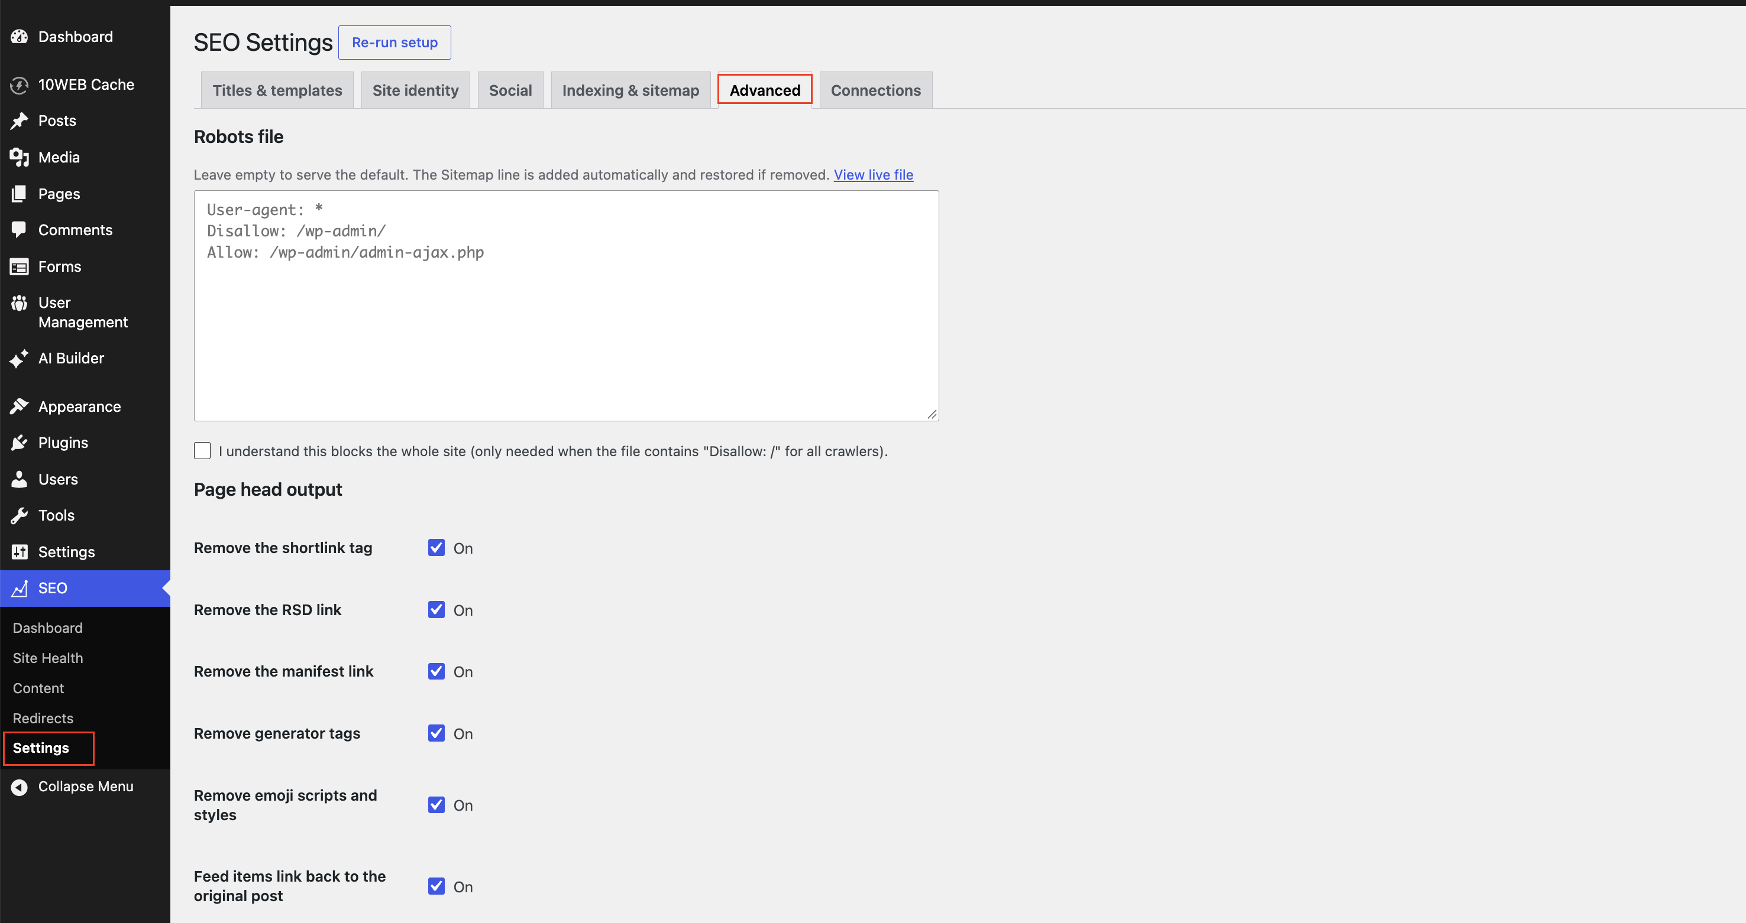This screenshot has height=923, width=1746.
Task: Go to Indexing & sitemap tab
Action: coord(630,90)
